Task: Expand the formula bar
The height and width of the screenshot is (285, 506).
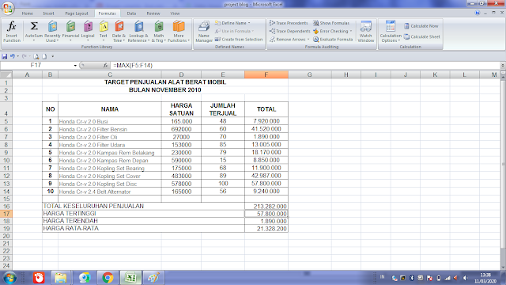Action: point(503,65)
